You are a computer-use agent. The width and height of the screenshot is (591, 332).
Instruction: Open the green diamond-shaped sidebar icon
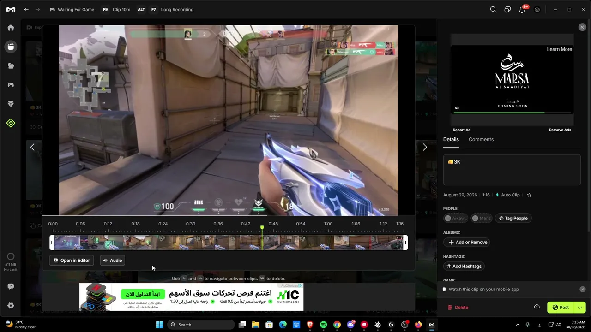click(11, 123)
